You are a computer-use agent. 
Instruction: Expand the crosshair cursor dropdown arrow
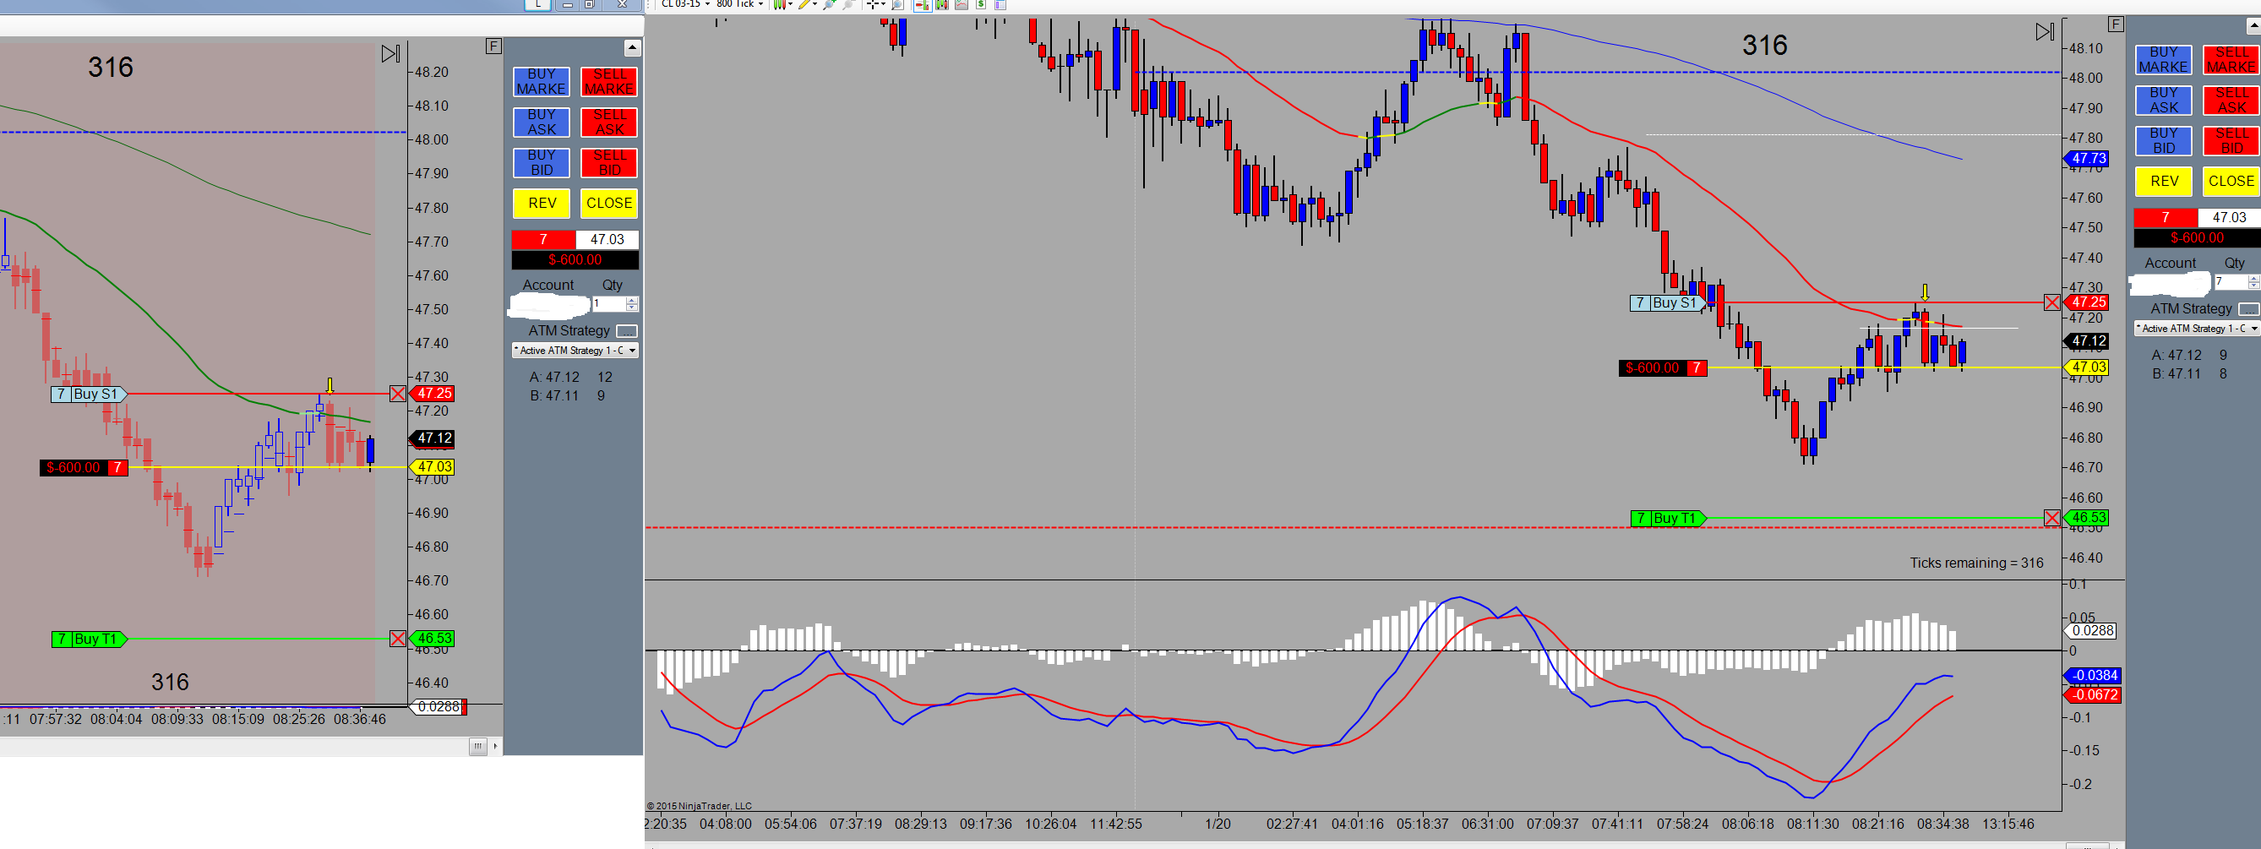pyautogui.click(x=885, y=4)
